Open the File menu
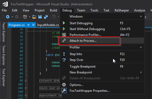 click(x=4, y=10)
